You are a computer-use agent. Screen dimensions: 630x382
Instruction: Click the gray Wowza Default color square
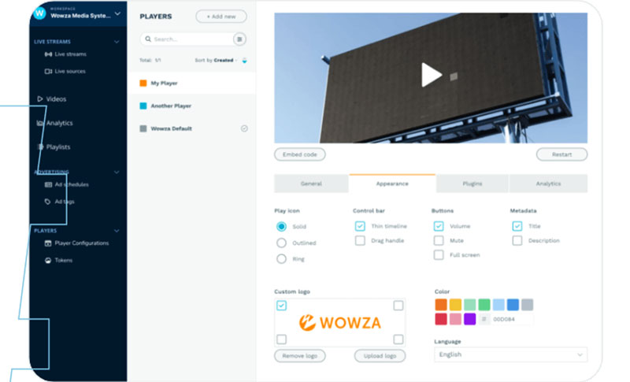click(x=143, y=128)
